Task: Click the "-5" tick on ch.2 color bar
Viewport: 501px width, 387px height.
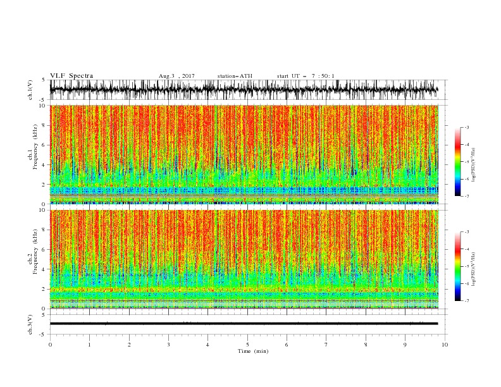Action: (x=466, y=266)
